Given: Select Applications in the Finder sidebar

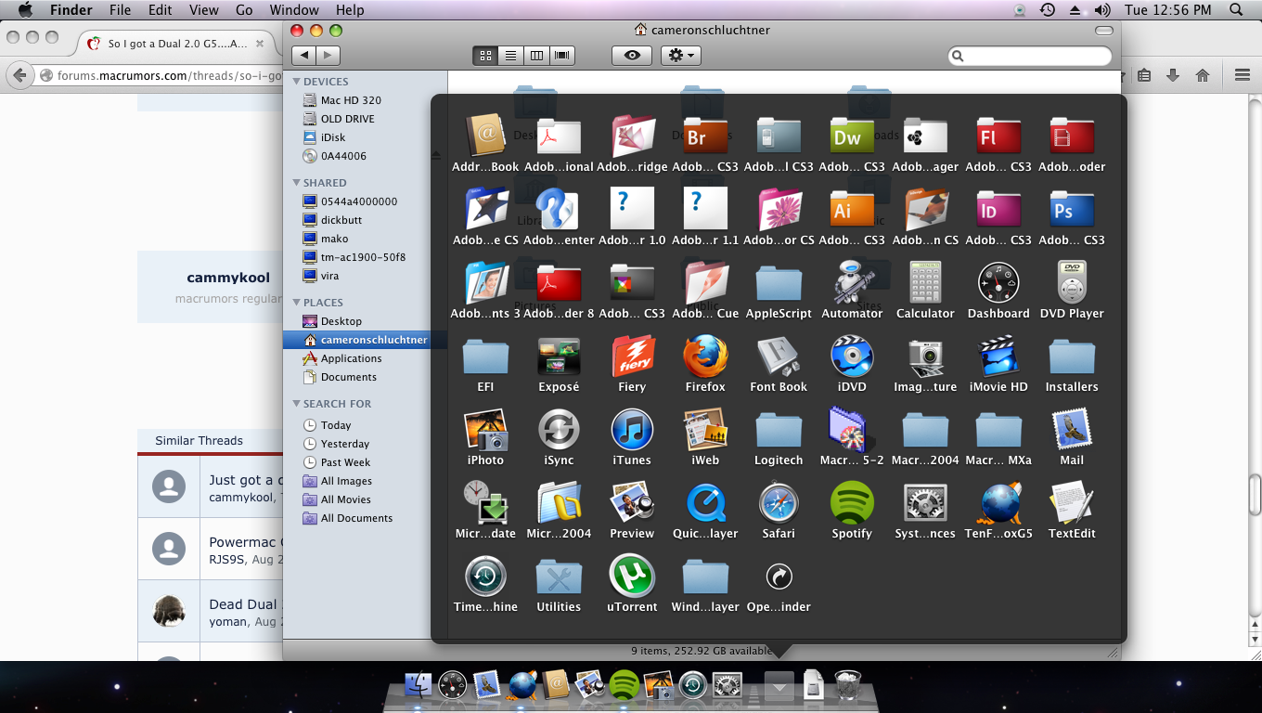Looking at the screenshot, I should 351,358.
